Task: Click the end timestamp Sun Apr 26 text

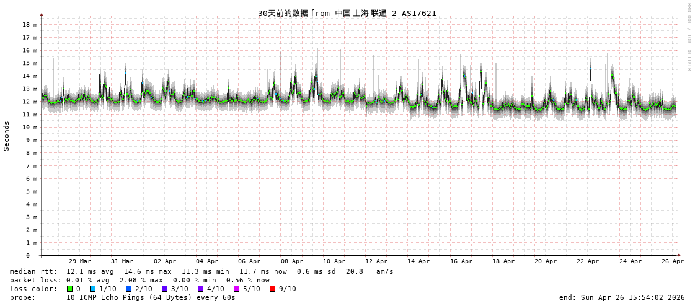Action: point(622,297)
